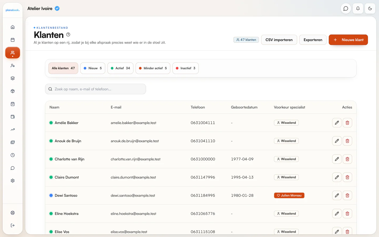This screenshot has height=237, width=379.
Task: Click the Julien Moreau specialist badge
Action: (x=289, y=195)
